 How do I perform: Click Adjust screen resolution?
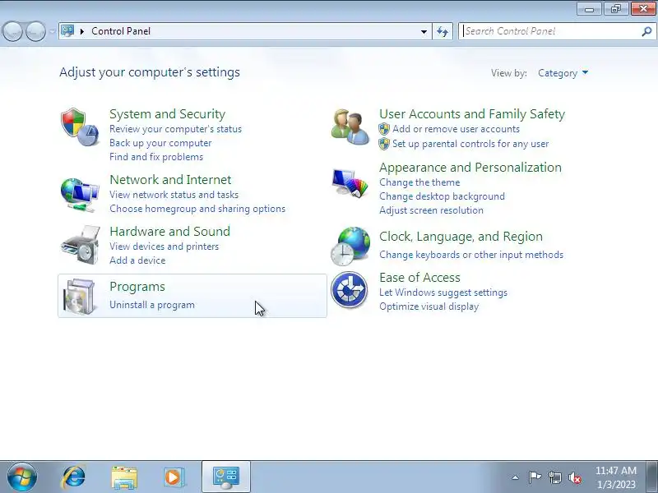pos(431,210)
